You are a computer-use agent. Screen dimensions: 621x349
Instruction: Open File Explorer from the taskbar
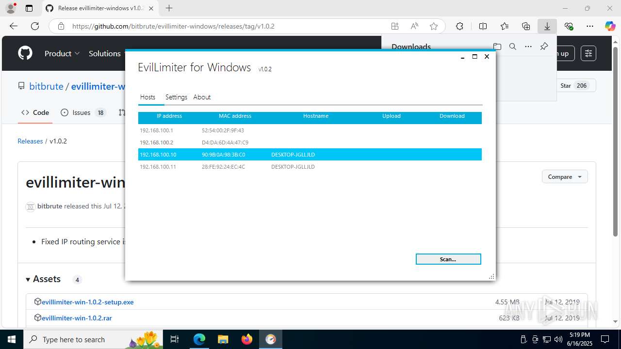tap(223, 339)
